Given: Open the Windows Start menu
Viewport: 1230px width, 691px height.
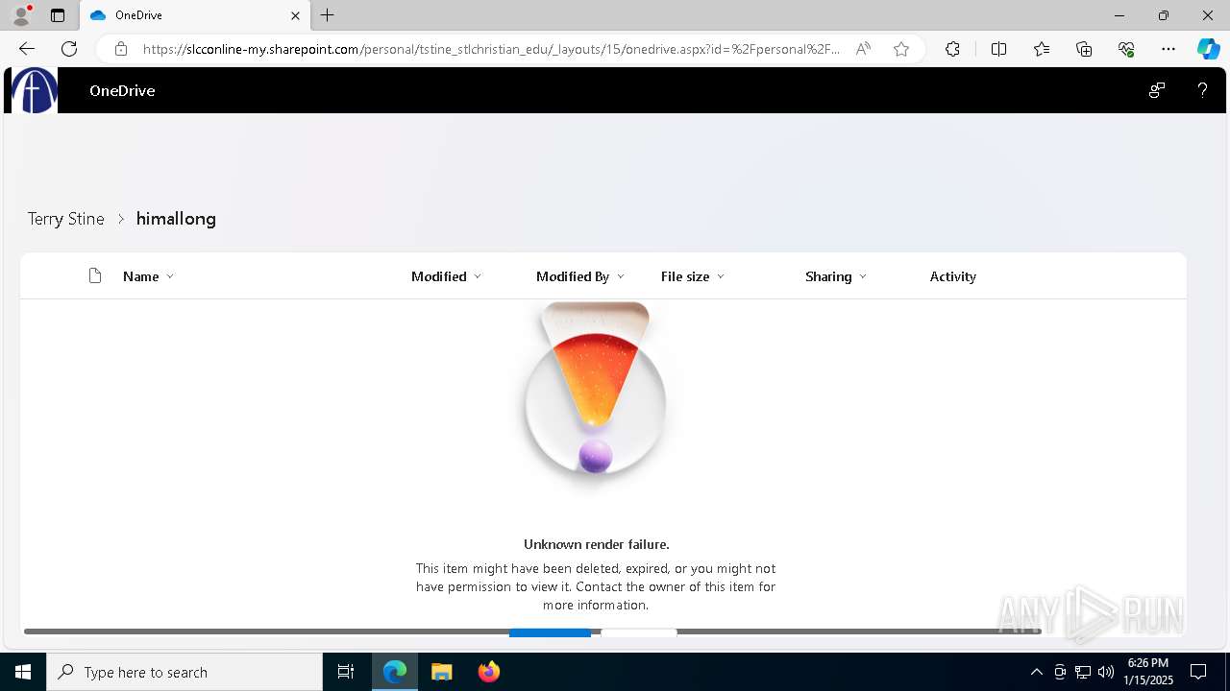Looking at the screenshot, I should [x=23, y=672].
